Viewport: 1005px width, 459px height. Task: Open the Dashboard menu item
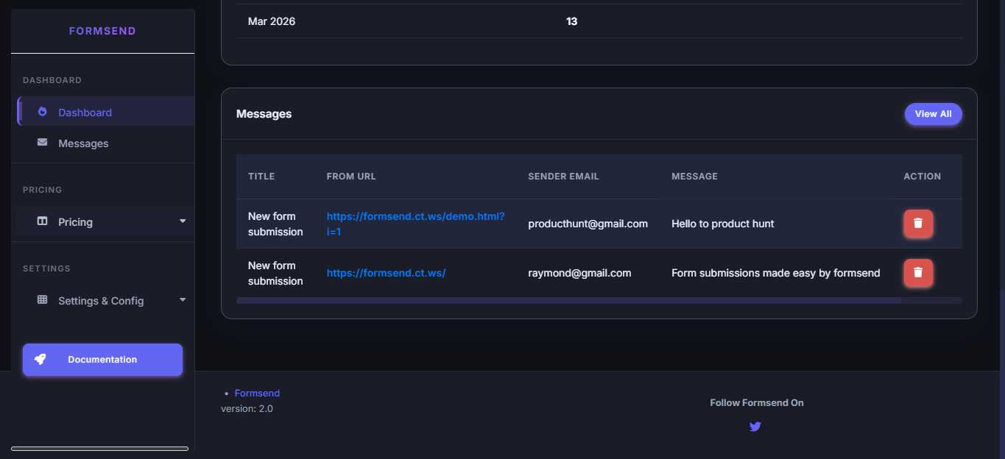[106, 112]
